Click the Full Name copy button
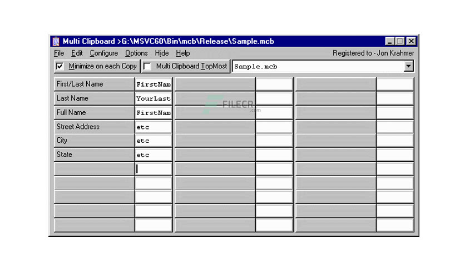The width and height of the screenshot is (465, 269). (x=95, y=113)
